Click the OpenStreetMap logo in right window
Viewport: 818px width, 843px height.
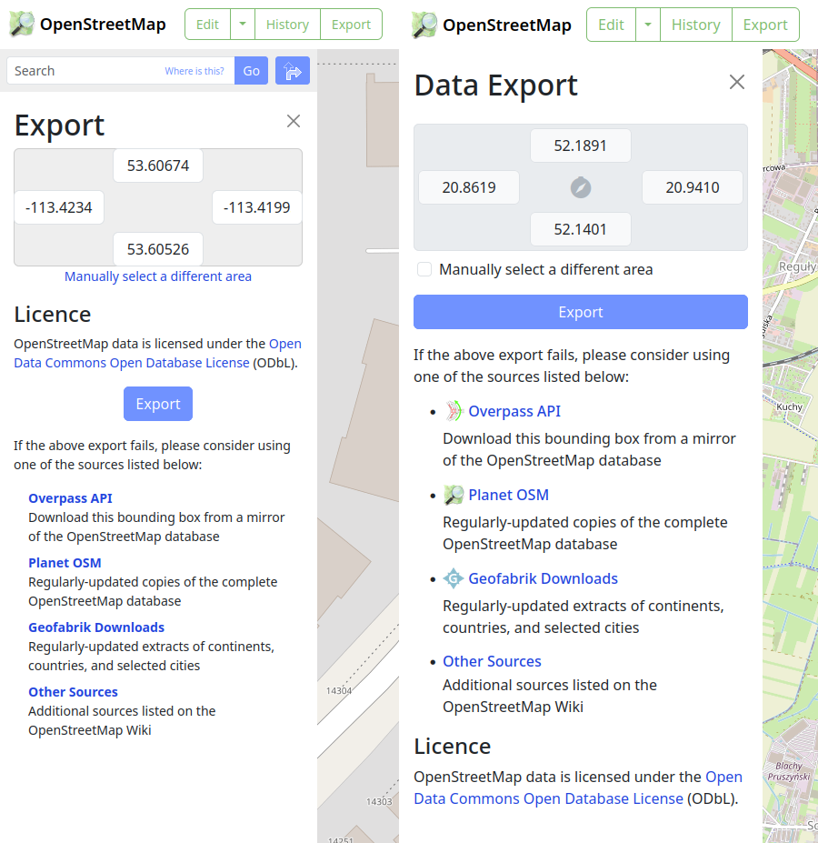pos(424,25)
